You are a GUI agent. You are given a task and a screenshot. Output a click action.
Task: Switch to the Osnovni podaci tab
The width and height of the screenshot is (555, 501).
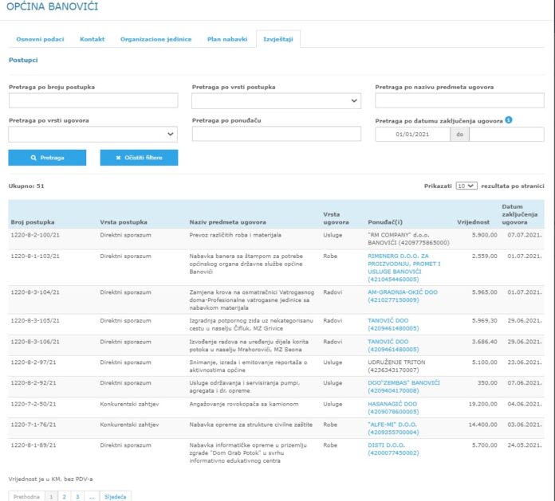41,39
